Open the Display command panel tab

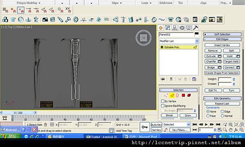click(189, 28)
